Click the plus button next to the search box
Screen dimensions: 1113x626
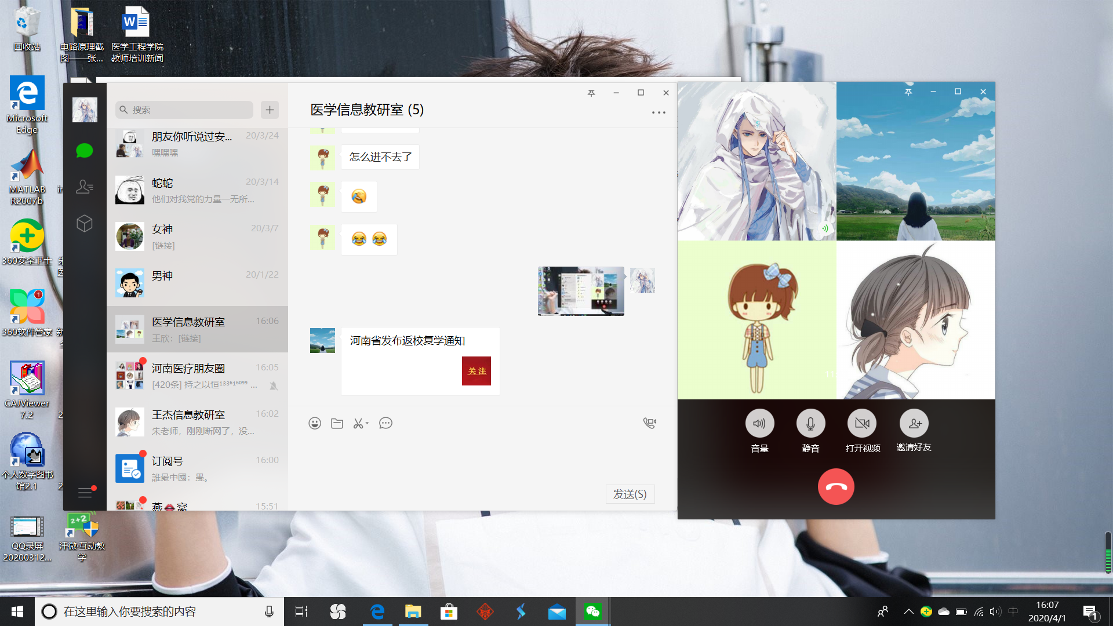click(x=270, y=110)
